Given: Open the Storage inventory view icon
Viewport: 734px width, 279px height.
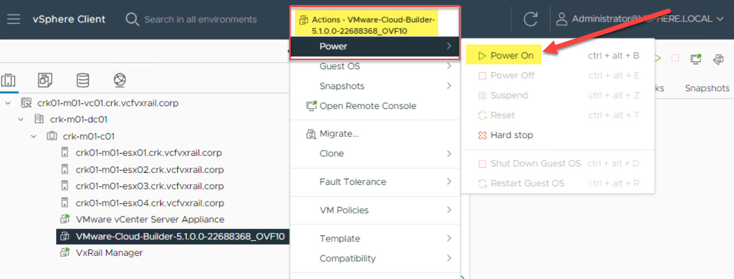Looking at the screenshot, I should click(83, 80).
